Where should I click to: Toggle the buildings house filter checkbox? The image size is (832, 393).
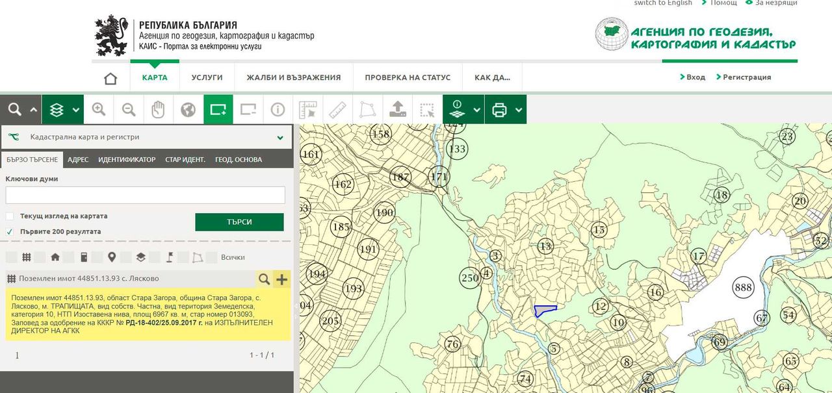coord(39,257)
